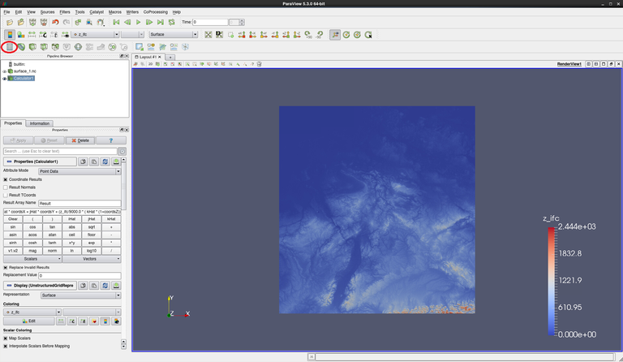Apply the Threshold filter icon
Image resolution: width=623 pixels, height=362 pixels.
click(x=55, y=47)
